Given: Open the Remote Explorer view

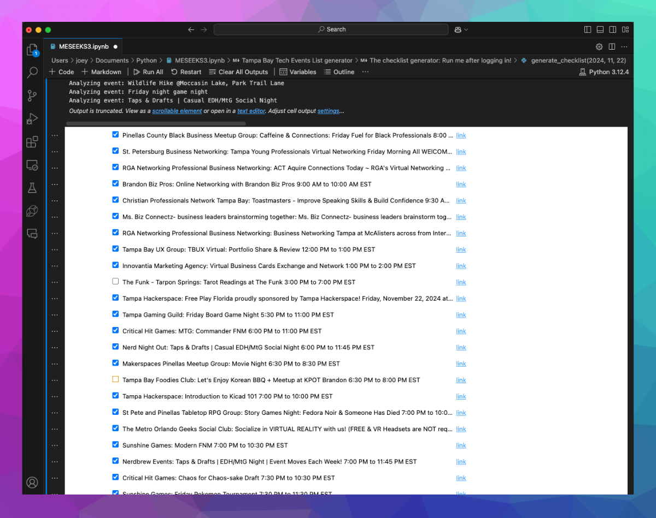Looking at the screenshot, I should 32,165.
